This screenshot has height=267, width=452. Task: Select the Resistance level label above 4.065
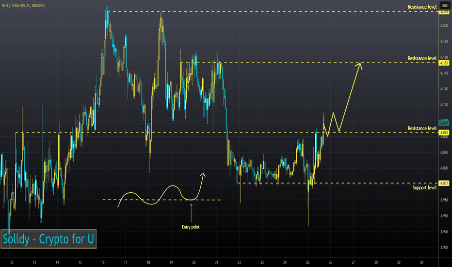[422, 128]
